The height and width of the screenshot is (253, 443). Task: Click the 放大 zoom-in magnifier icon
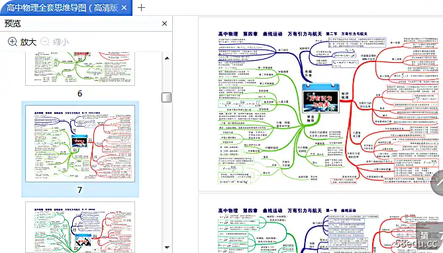(x=12, y=42)
